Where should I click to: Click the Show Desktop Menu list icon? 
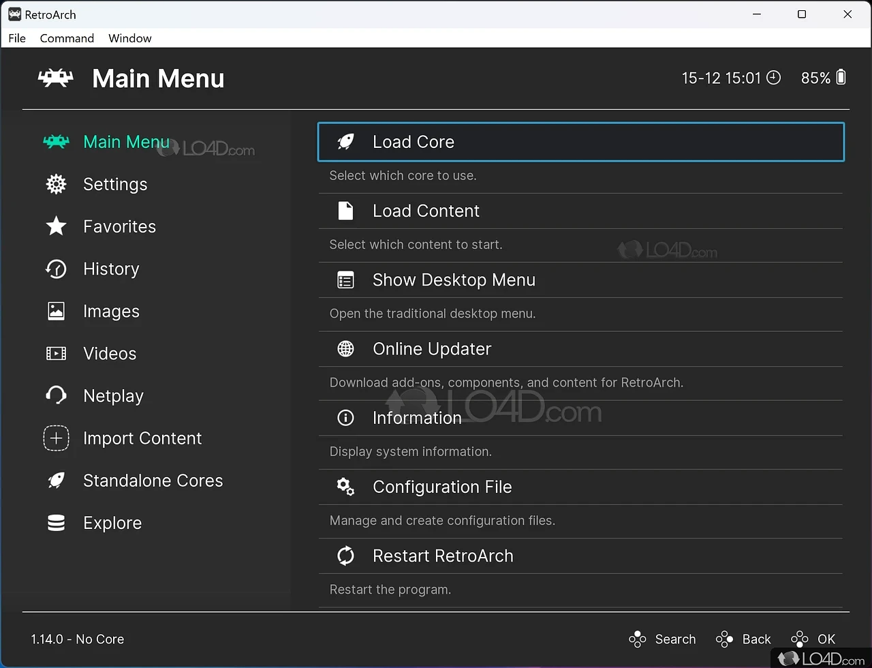tap(345, 279)
